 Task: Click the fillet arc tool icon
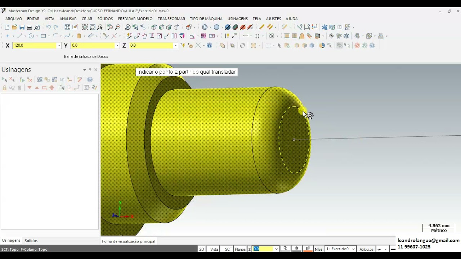pos(55,36)
